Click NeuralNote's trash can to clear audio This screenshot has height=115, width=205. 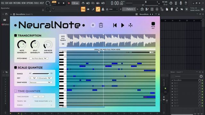tap(101, 25)
